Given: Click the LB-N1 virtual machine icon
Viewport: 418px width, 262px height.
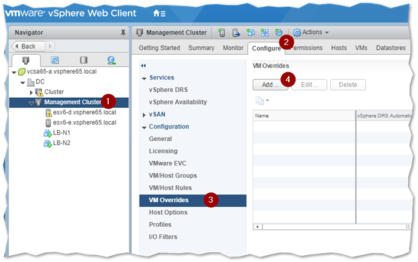Looking at the screenshot, I should coord(48,133).
